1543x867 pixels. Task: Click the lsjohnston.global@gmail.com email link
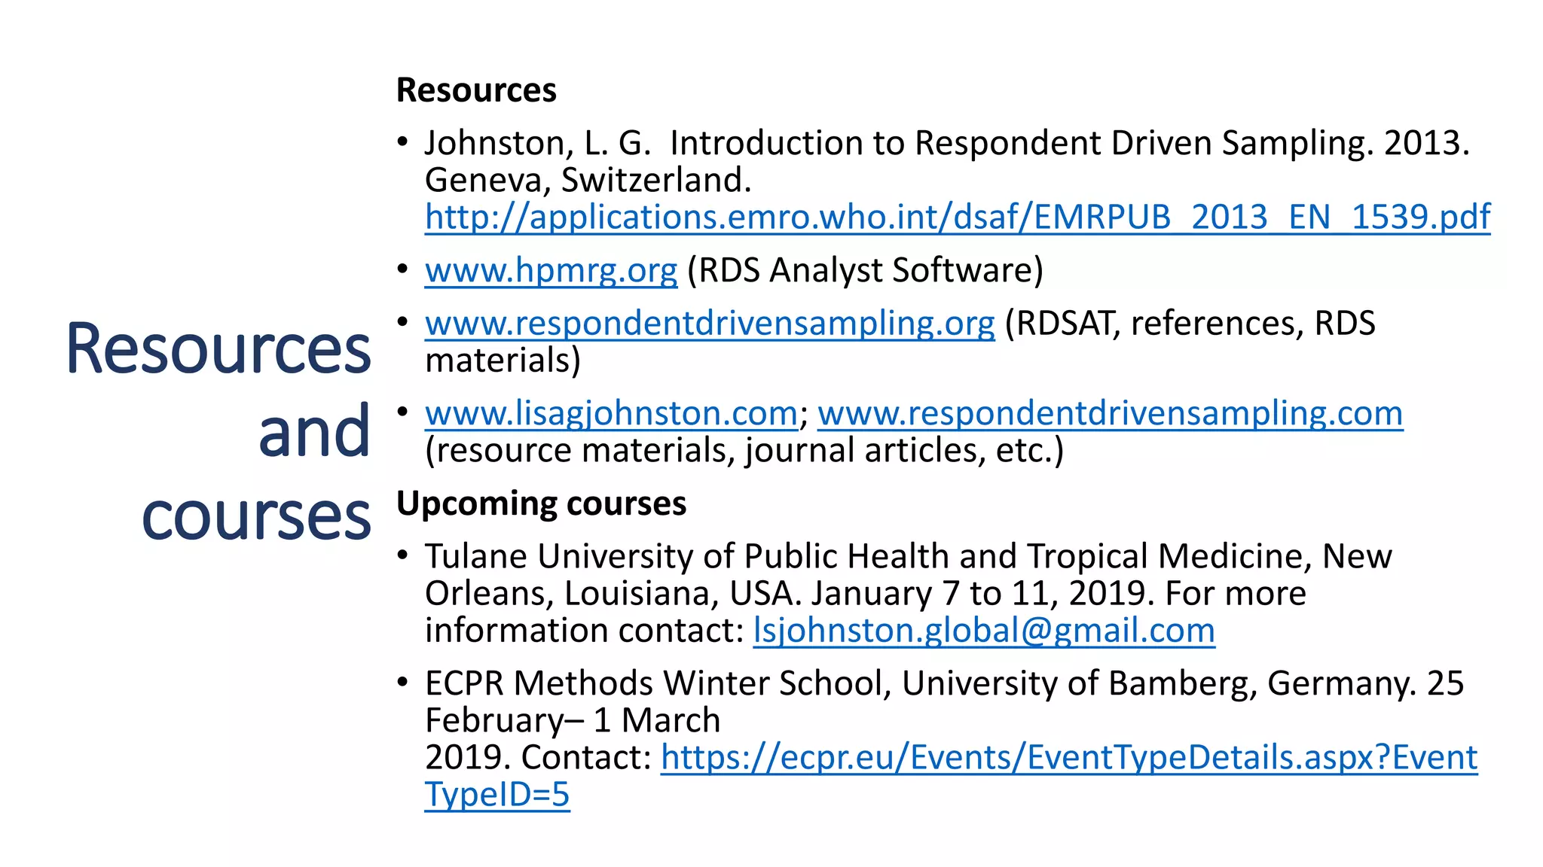984,631
